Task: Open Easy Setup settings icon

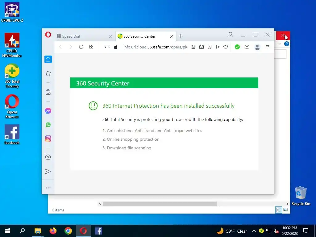Action: tap(268, 47)
